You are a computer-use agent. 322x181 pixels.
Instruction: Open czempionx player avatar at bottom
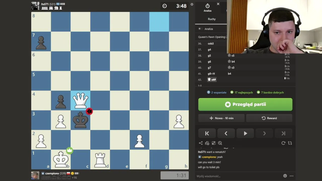35,175
